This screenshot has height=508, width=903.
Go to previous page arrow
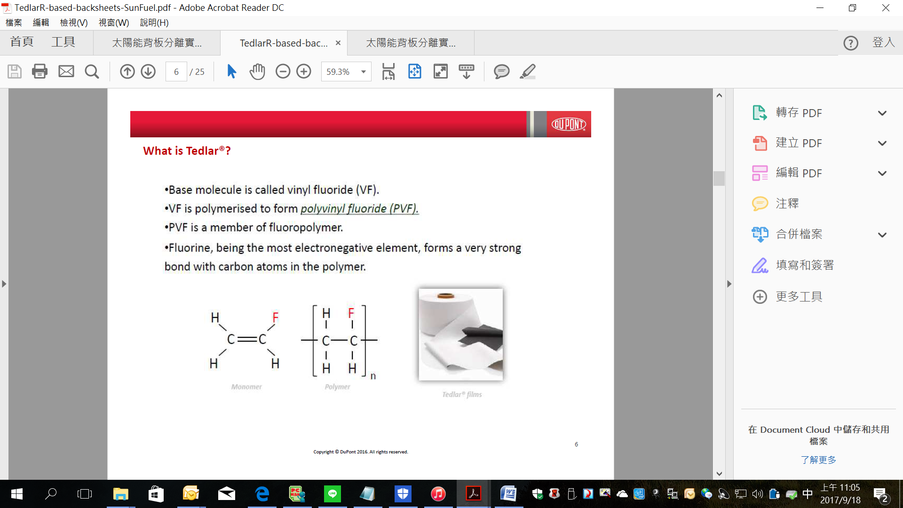127,71
